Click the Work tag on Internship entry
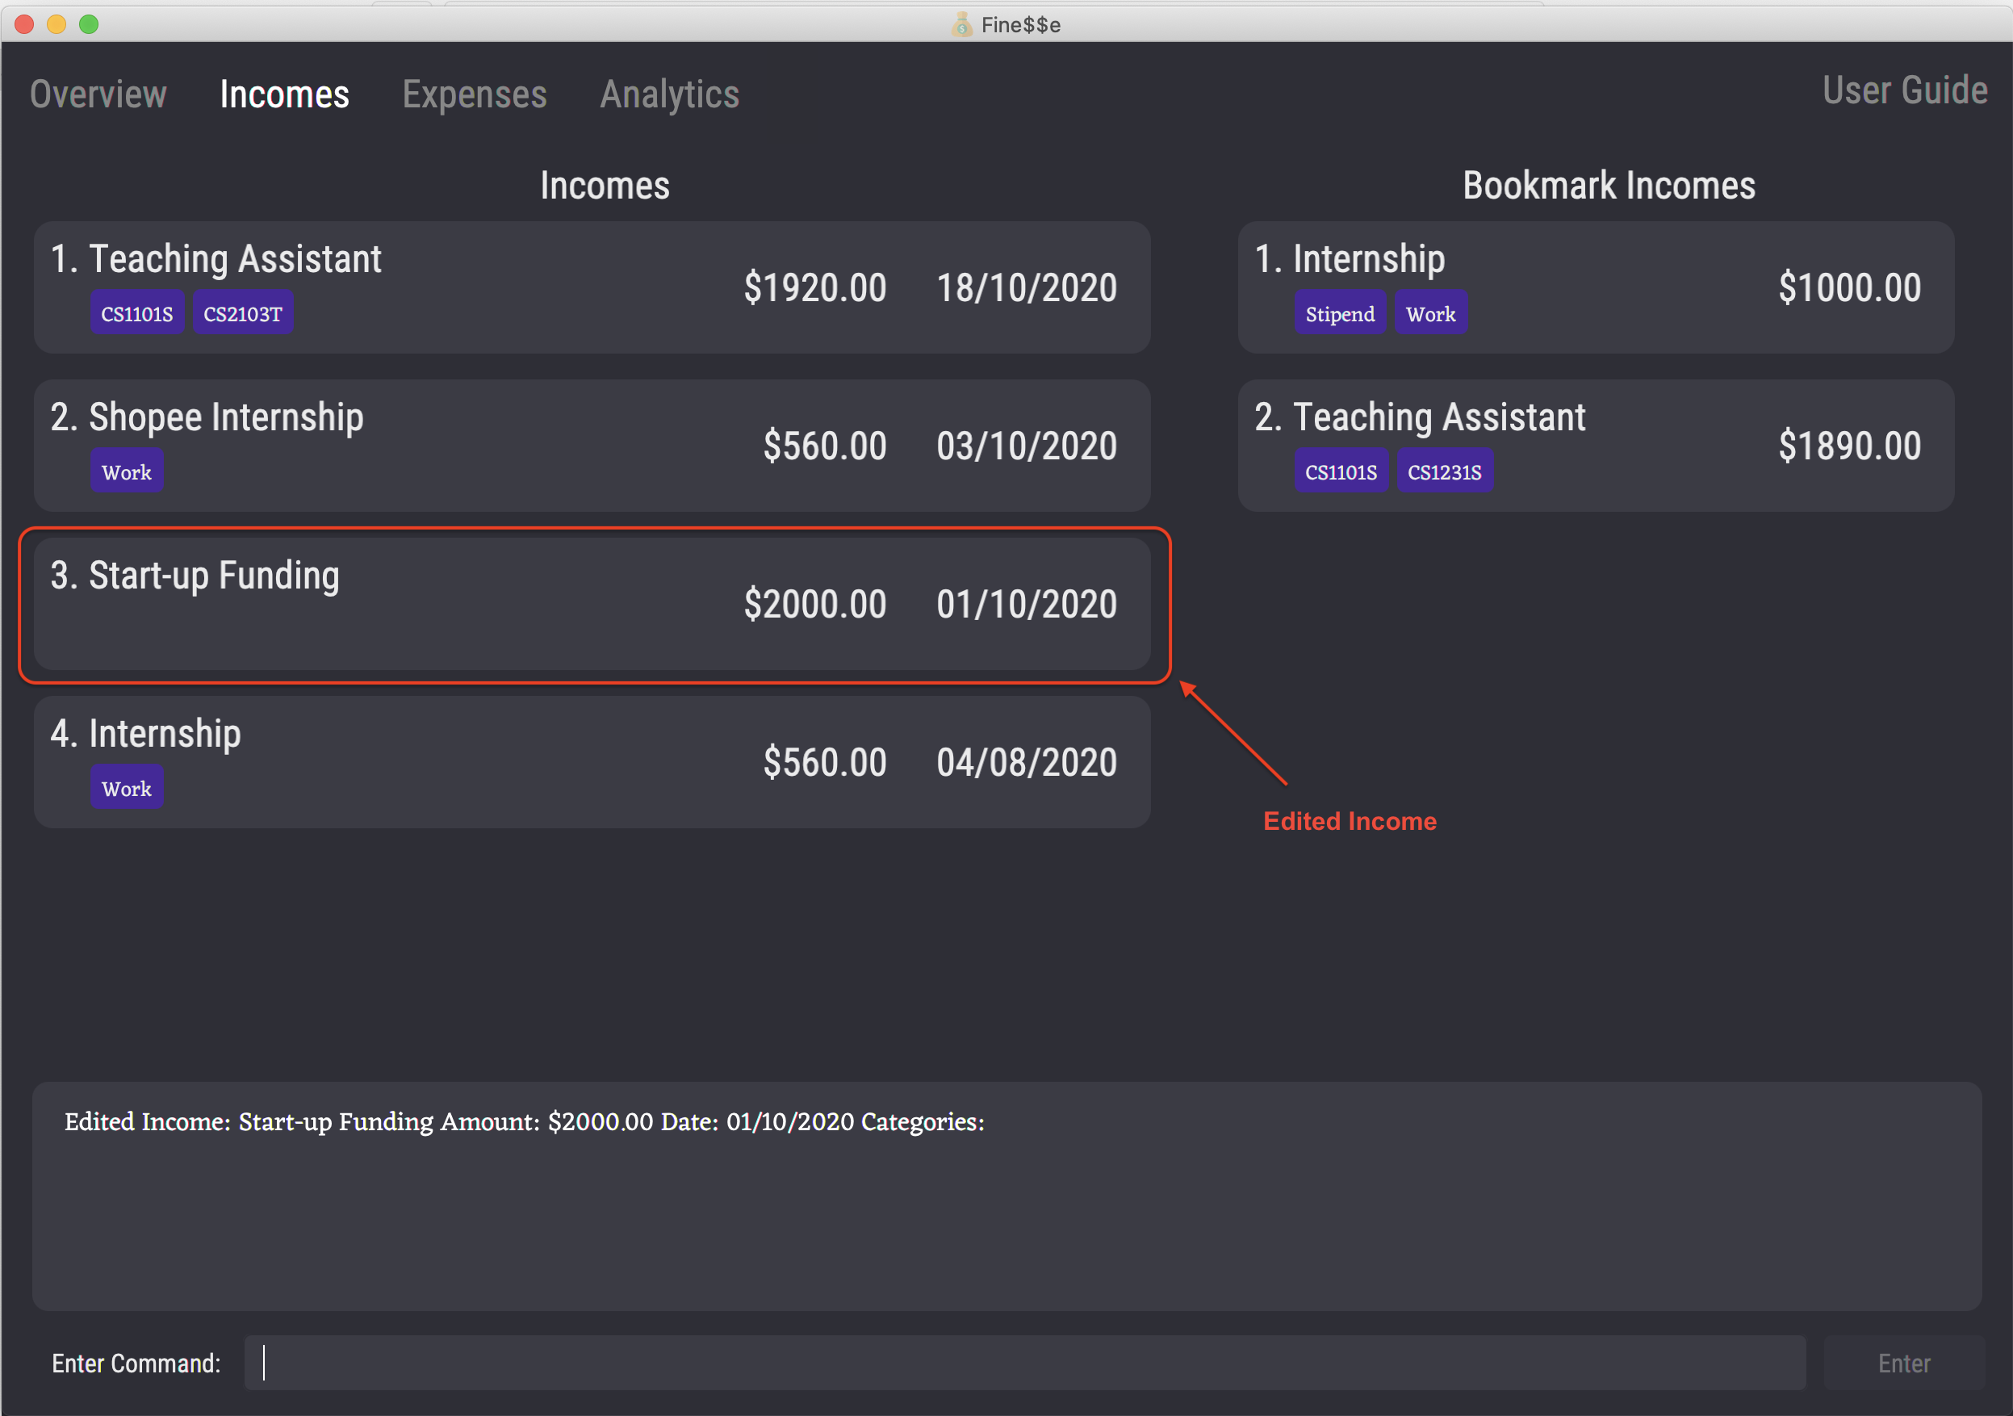This screenshot has height=1416, width=2013. [126, 788]
